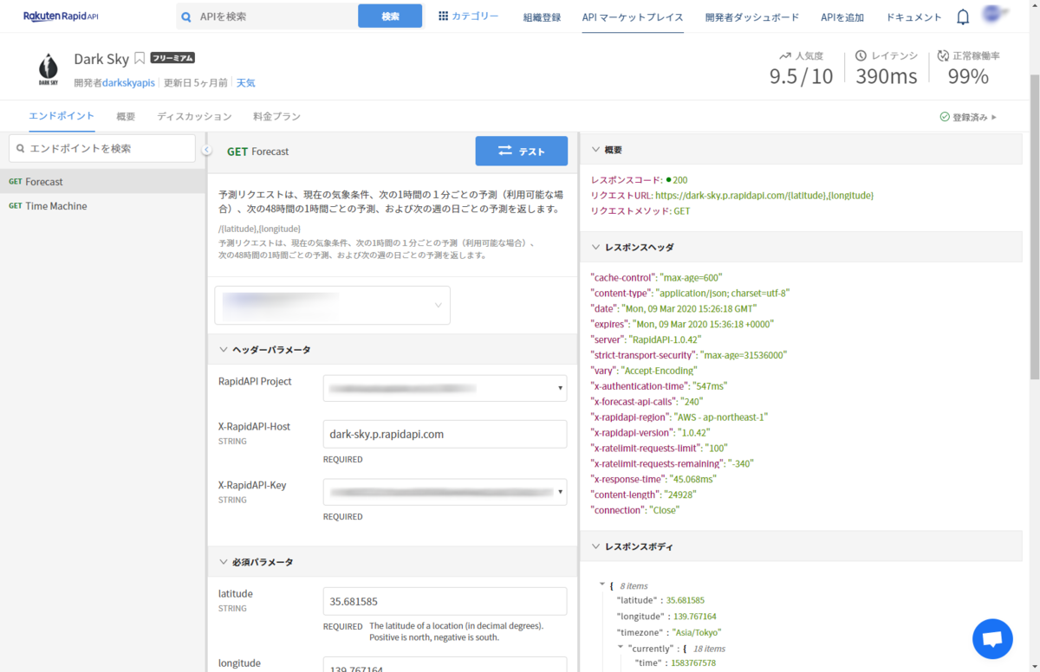Go to 組織登録
This screenshot has height=672, width=1040.
click(542, 17)
